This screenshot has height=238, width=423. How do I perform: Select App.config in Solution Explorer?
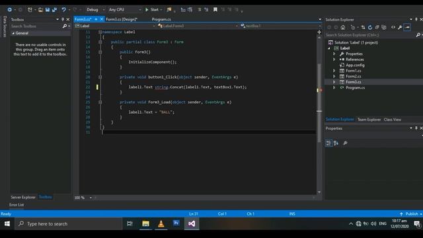(355, 65)
